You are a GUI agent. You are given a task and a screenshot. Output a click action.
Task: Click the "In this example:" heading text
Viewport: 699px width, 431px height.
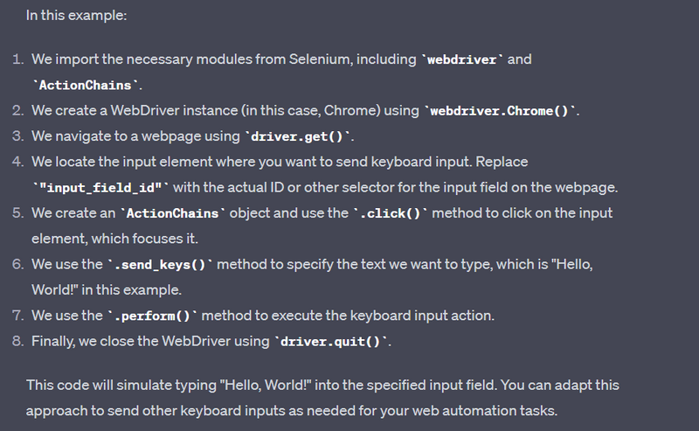point(76,16)
